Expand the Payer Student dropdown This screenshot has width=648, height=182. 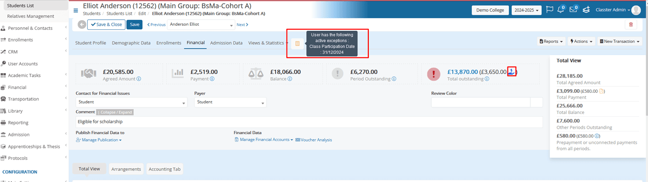pyautogui.click(x=230, y=102)
